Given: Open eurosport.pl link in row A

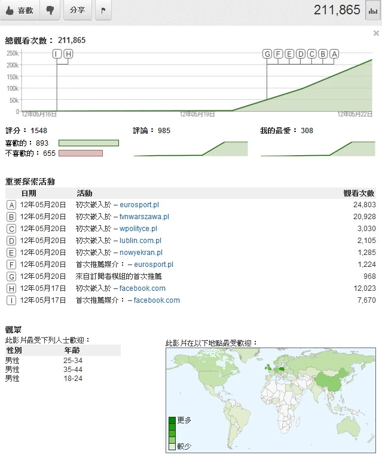Looking at the screenshot, I should (139, 205).
